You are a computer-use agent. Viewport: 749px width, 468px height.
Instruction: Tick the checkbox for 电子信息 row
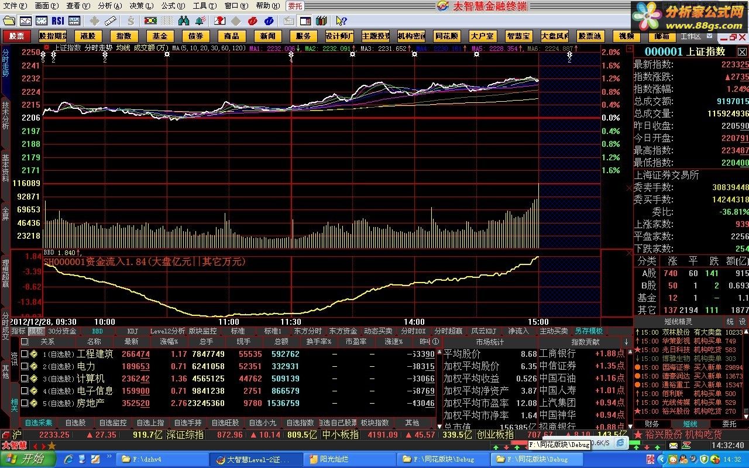[25, 391]
